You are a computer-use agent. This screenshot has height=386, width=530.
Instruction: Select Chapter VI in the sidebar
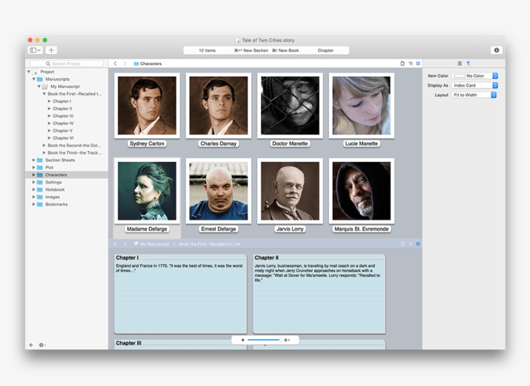[x=63, y=138]
